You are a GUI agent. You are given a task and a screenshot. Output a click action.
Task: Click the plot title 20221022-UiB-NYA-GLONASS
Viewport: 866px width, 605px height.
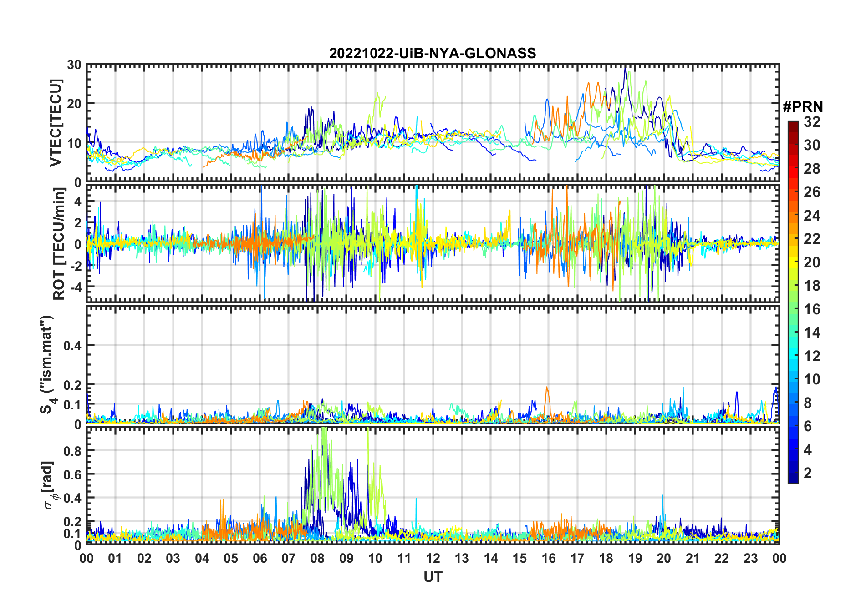433,54
